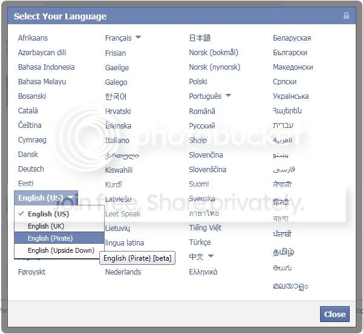Select Српски language
This screenshot has width=363, height=334.
(x=284, y=82)
